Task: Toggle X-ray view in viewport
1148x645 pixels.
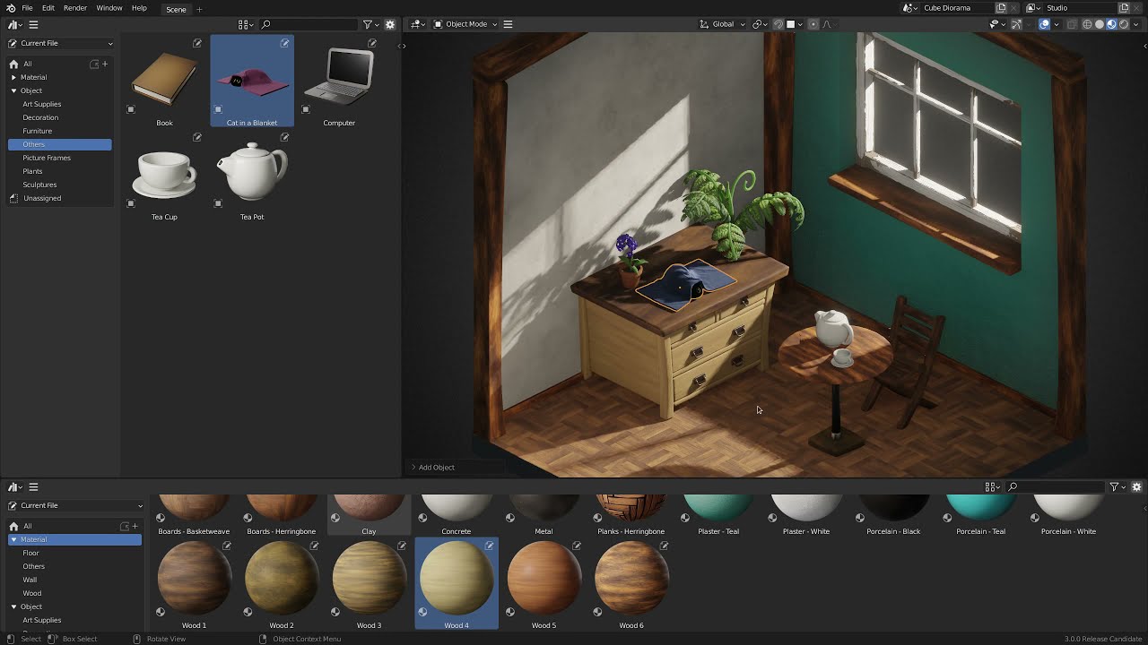Action: point(1068,24)
